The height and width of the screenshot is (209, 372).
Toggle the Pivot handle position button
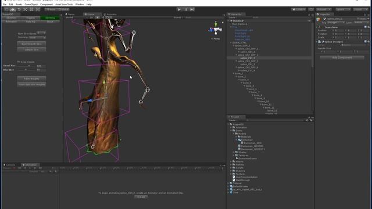pyautogui.click(x=51, y=9)
